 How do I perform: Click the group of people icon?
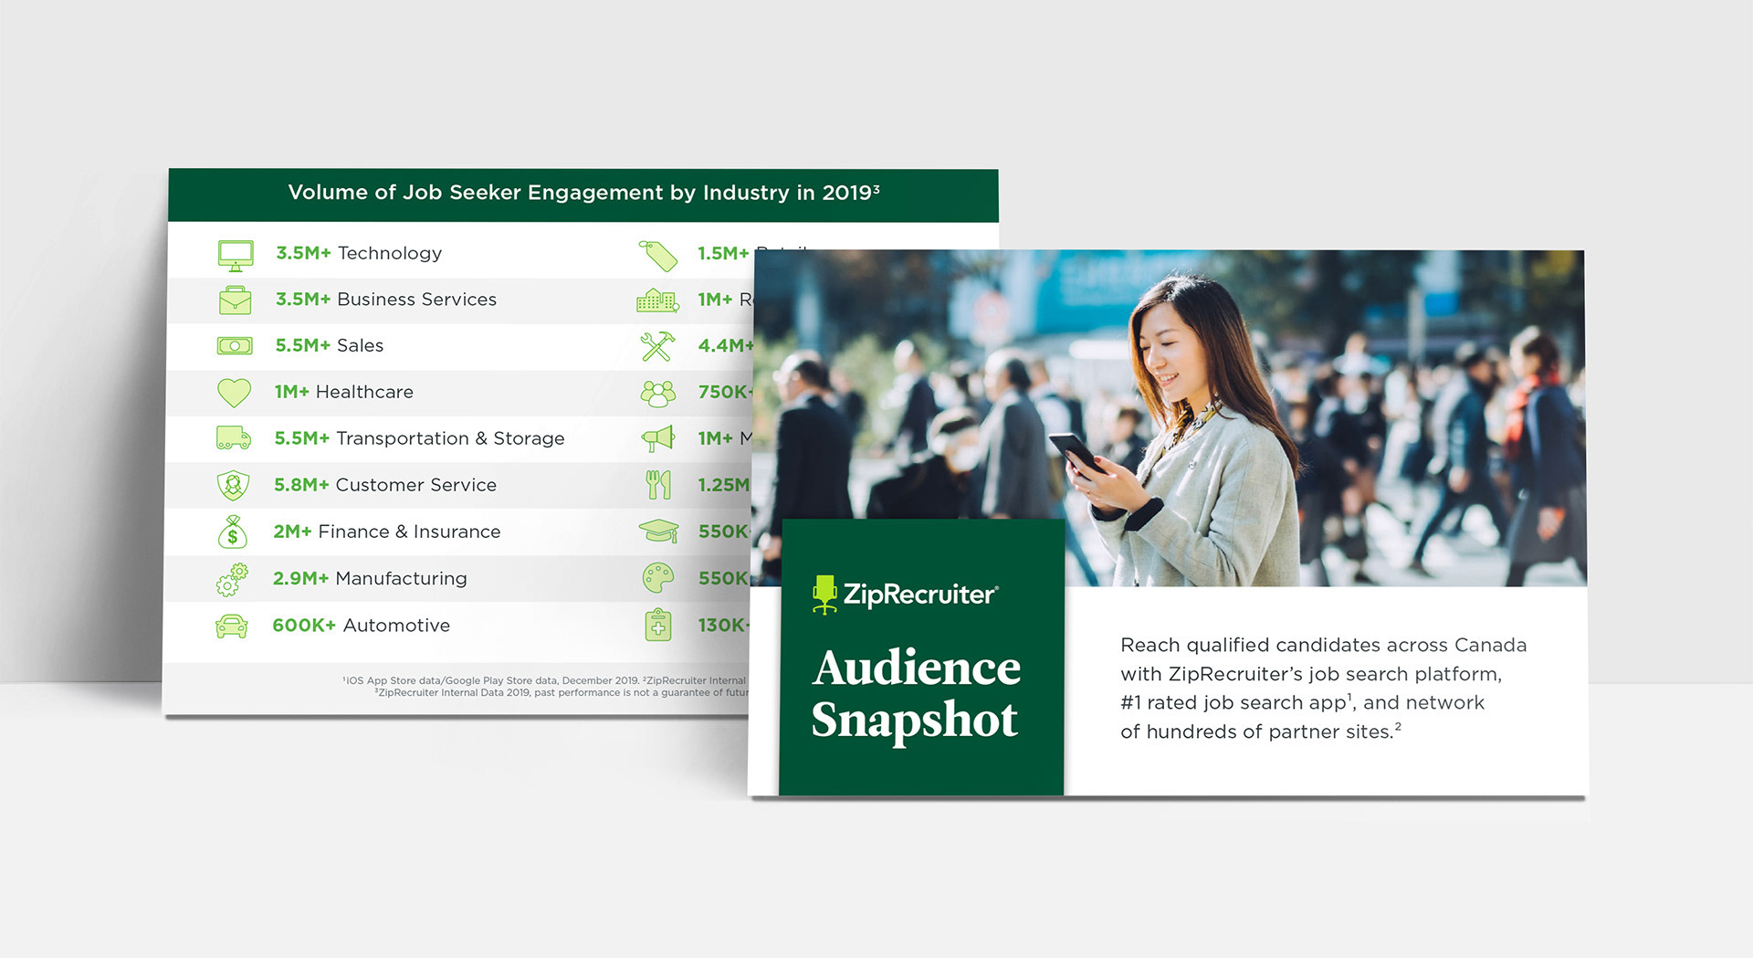pyautogui.click(x=657, y=393)
